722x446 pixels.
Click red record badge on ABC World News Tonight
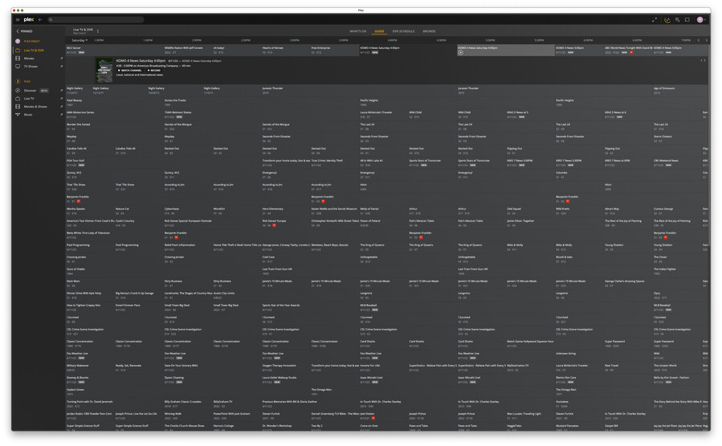coord(631,52)
